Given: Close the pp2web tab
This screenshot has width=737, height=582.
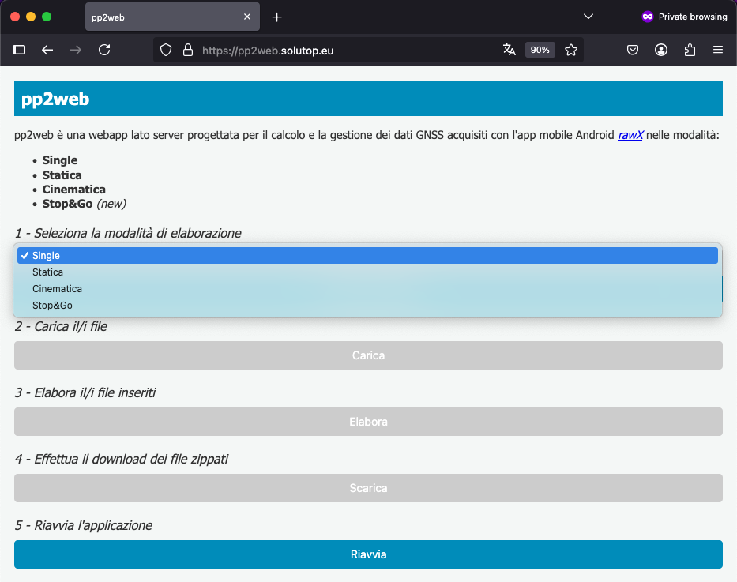Looking at the screenshot, I should [247, 17].
